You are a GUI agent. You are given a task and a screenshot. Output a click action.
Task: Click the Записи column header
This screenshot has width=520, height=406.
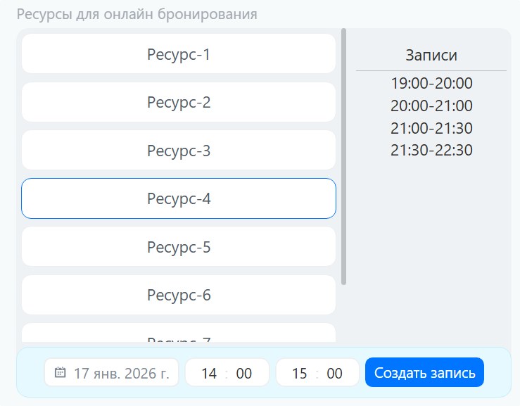(x=431, y=56)
